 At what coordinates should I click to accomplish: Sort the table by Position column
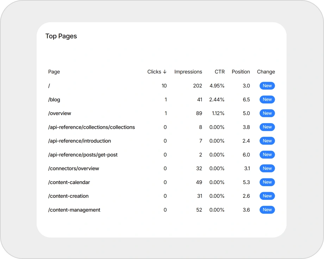click(x=241, y=72)
